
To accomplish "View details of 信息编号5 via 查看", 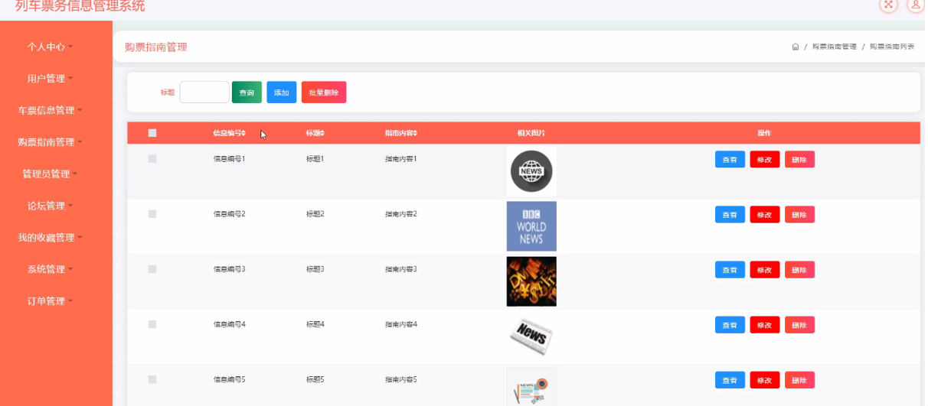I will (x=730, y=380).
